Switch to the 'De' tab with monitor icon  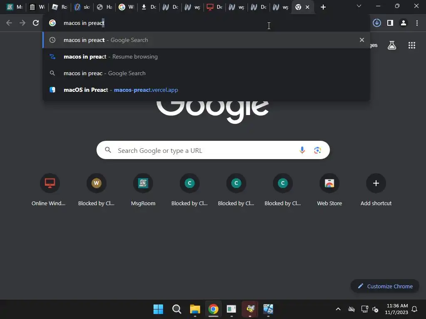coord(215,7)
